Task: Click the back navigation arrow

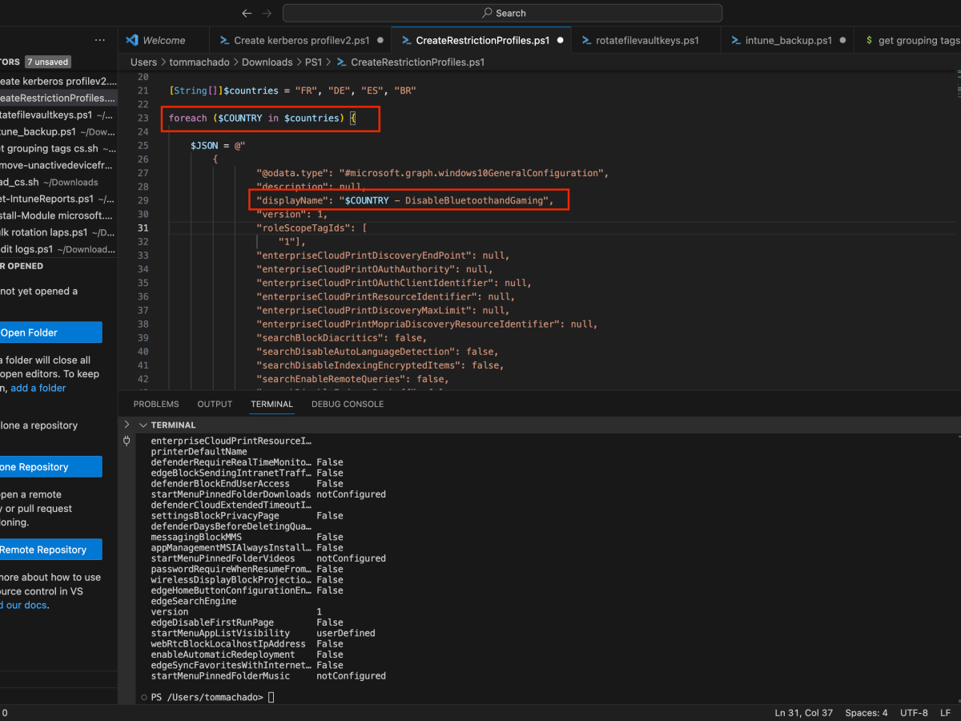Action: click(247, 13)
